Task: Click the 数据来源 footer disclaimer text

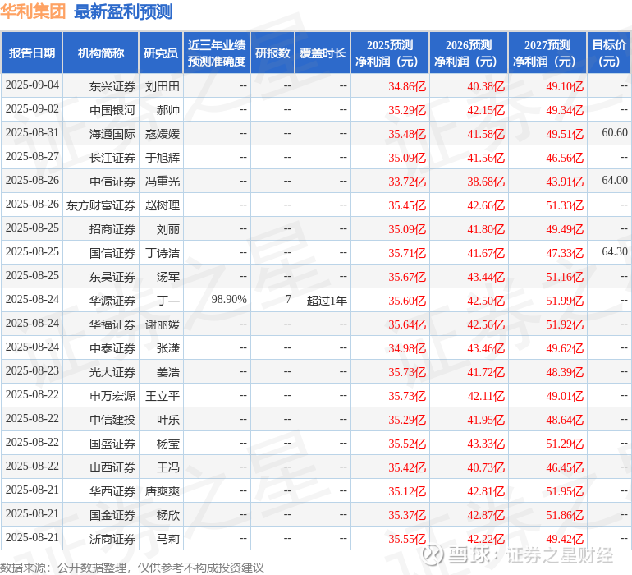Action: (132, 568)
